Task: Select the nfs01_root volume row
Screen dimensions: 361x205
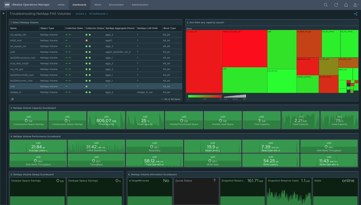Action: [95, 41]
